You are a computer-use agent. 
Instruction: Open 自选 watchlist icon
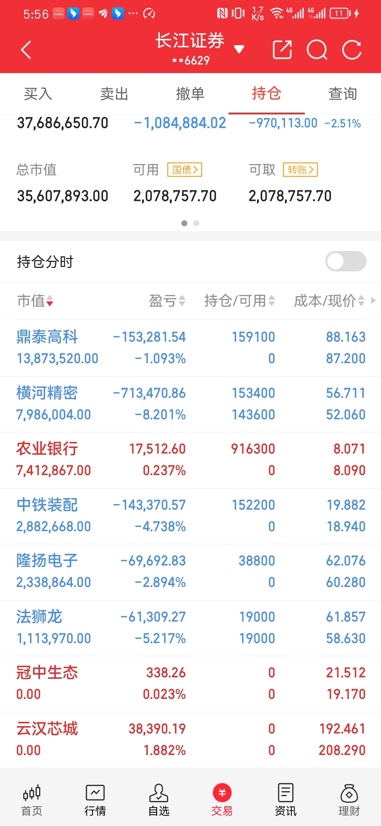point(159,800)
